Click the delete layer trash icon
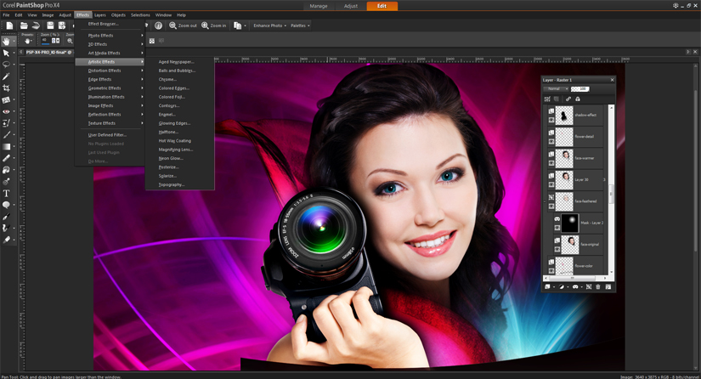 (598, 287)
